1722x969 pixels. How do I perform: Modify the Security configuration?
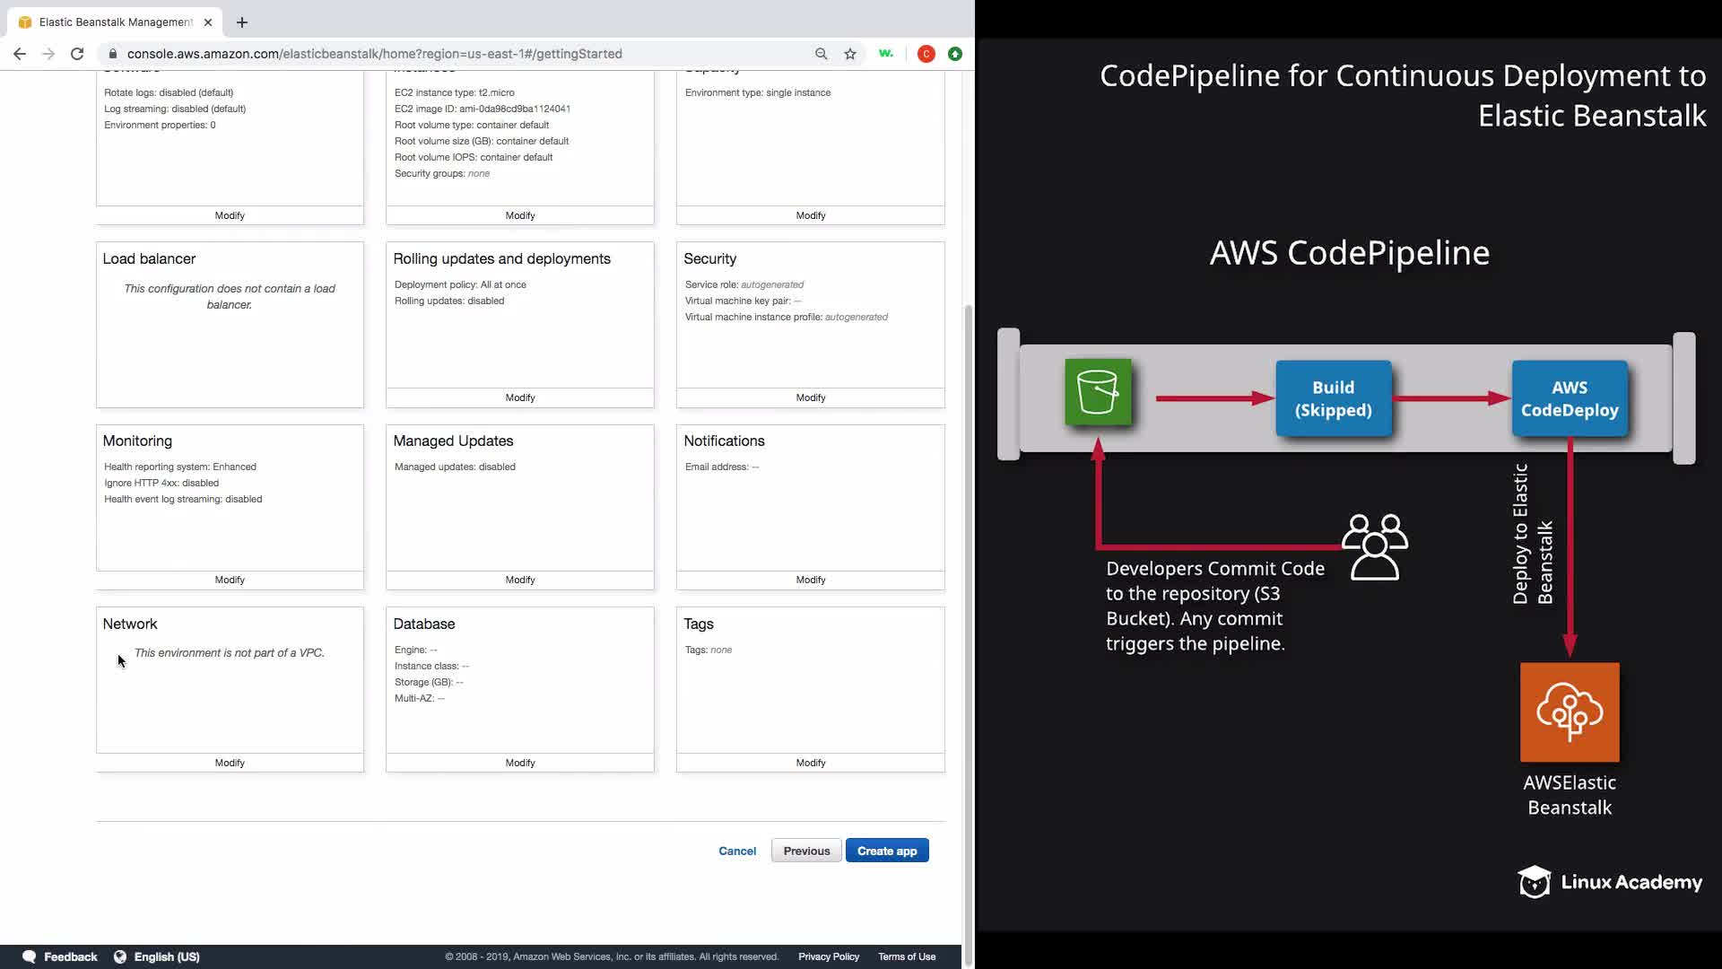coord(811,397)
